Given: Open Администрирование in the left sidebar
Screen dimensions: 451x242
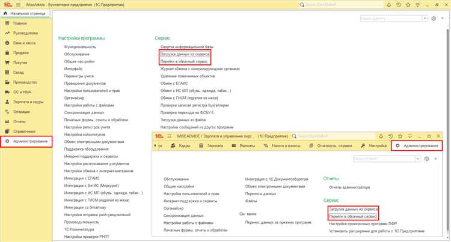Looking at the screenshot, I should [26, 141].
